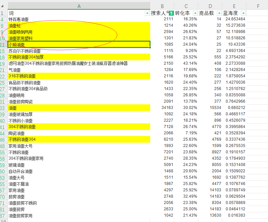
Task: Select the cell containing 小熊油壶
Action: coord(79,44)
